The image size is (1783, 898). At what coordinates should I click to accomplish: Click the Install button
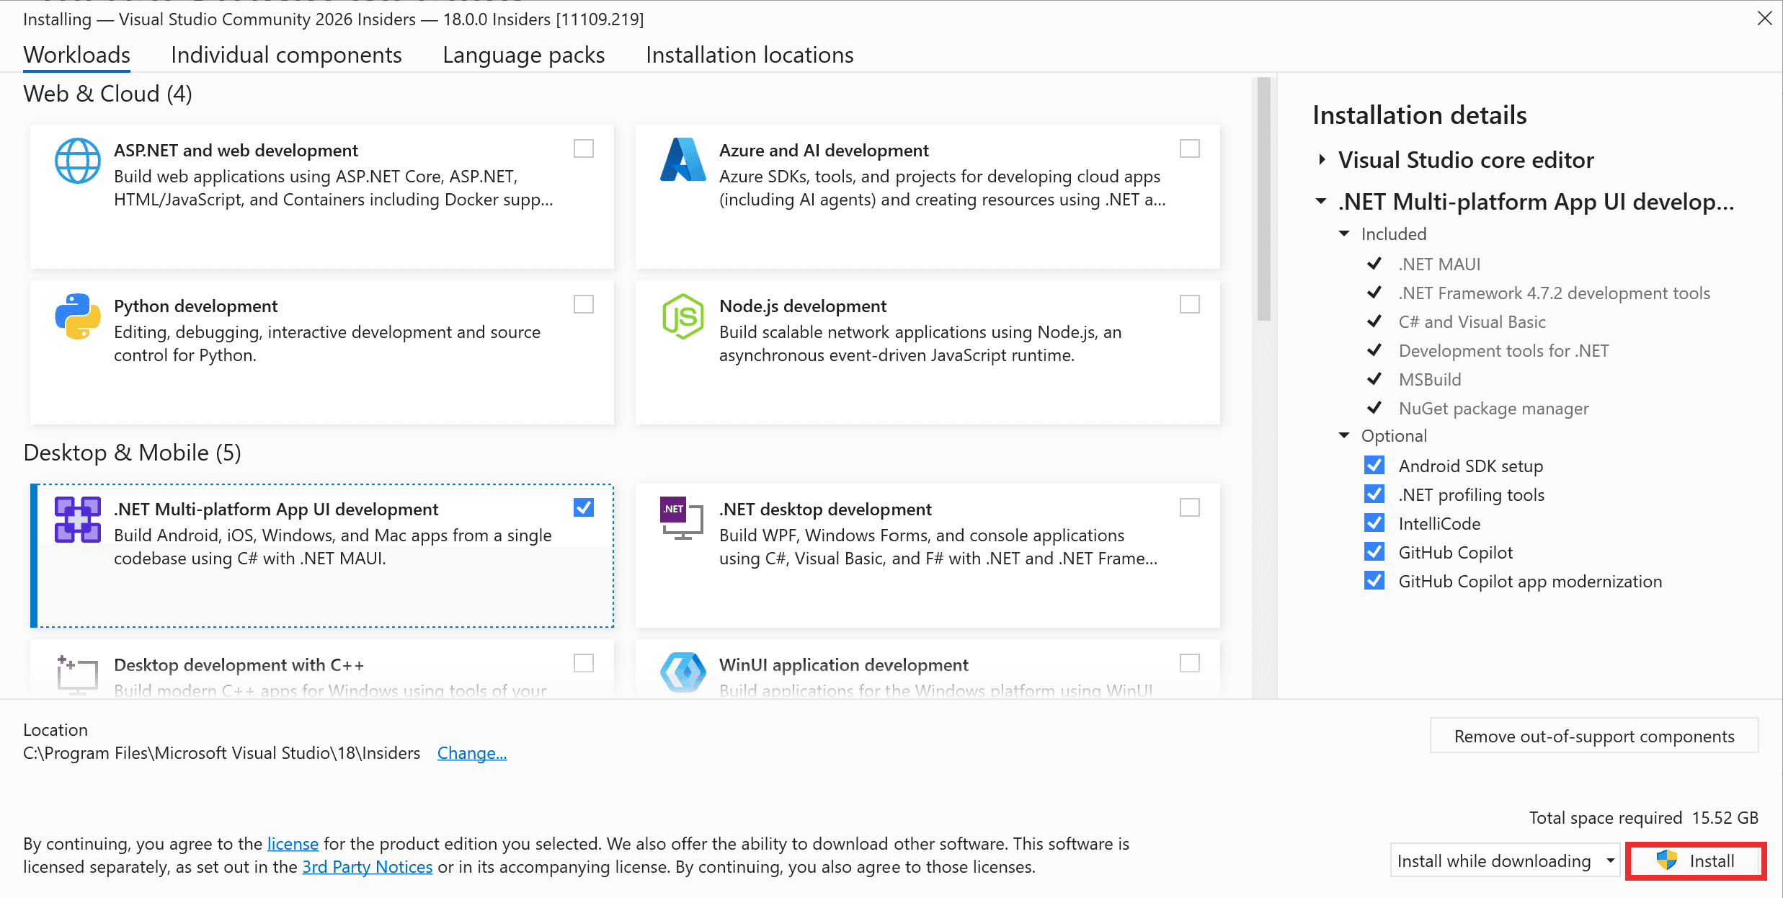(1696, 861)
